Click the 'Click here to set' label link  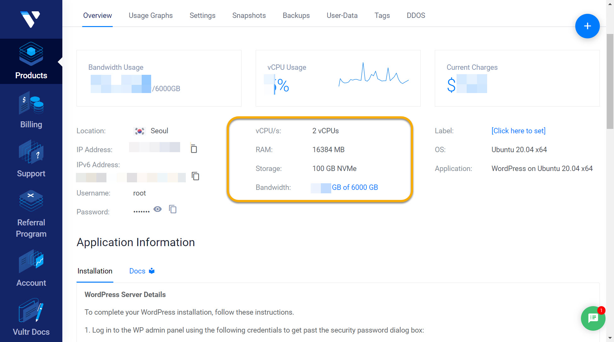(x=518, y=131)
